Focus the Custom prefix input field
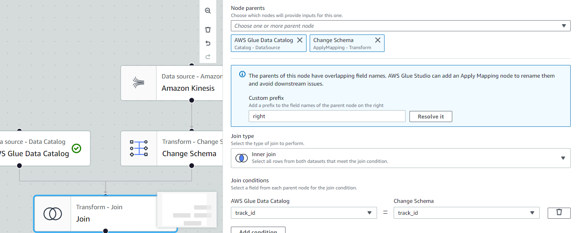This screenshot has width=577, height=233. 327,116
